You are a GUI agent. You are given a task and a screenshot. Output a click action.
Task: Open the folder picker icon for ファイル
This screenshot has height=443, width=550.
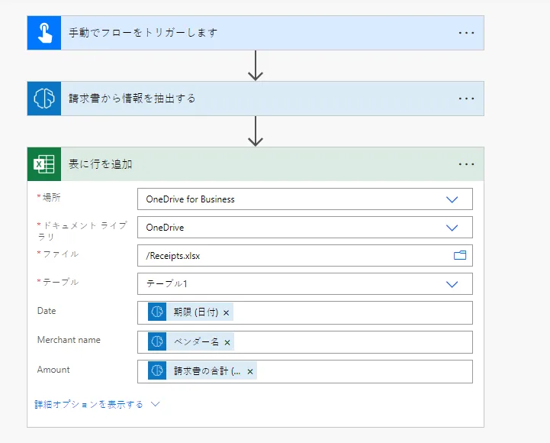point(460,256)
